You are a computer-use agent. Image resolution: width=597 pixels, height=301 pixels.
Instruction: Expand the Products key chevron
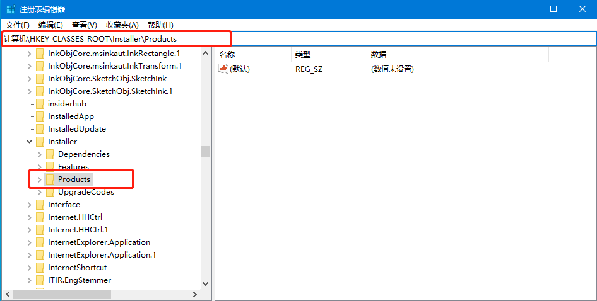pos(39,179)
